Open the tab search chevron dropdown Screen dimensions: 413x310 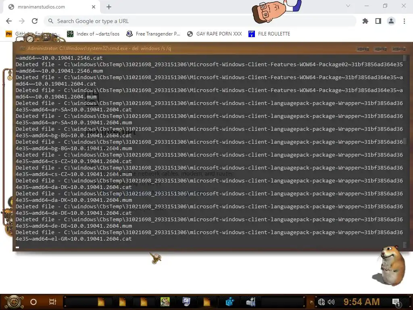point(348,6)
